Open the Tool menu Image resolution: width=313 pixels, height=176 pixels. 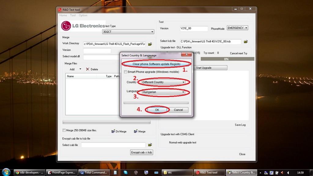[x=73, y=15]
